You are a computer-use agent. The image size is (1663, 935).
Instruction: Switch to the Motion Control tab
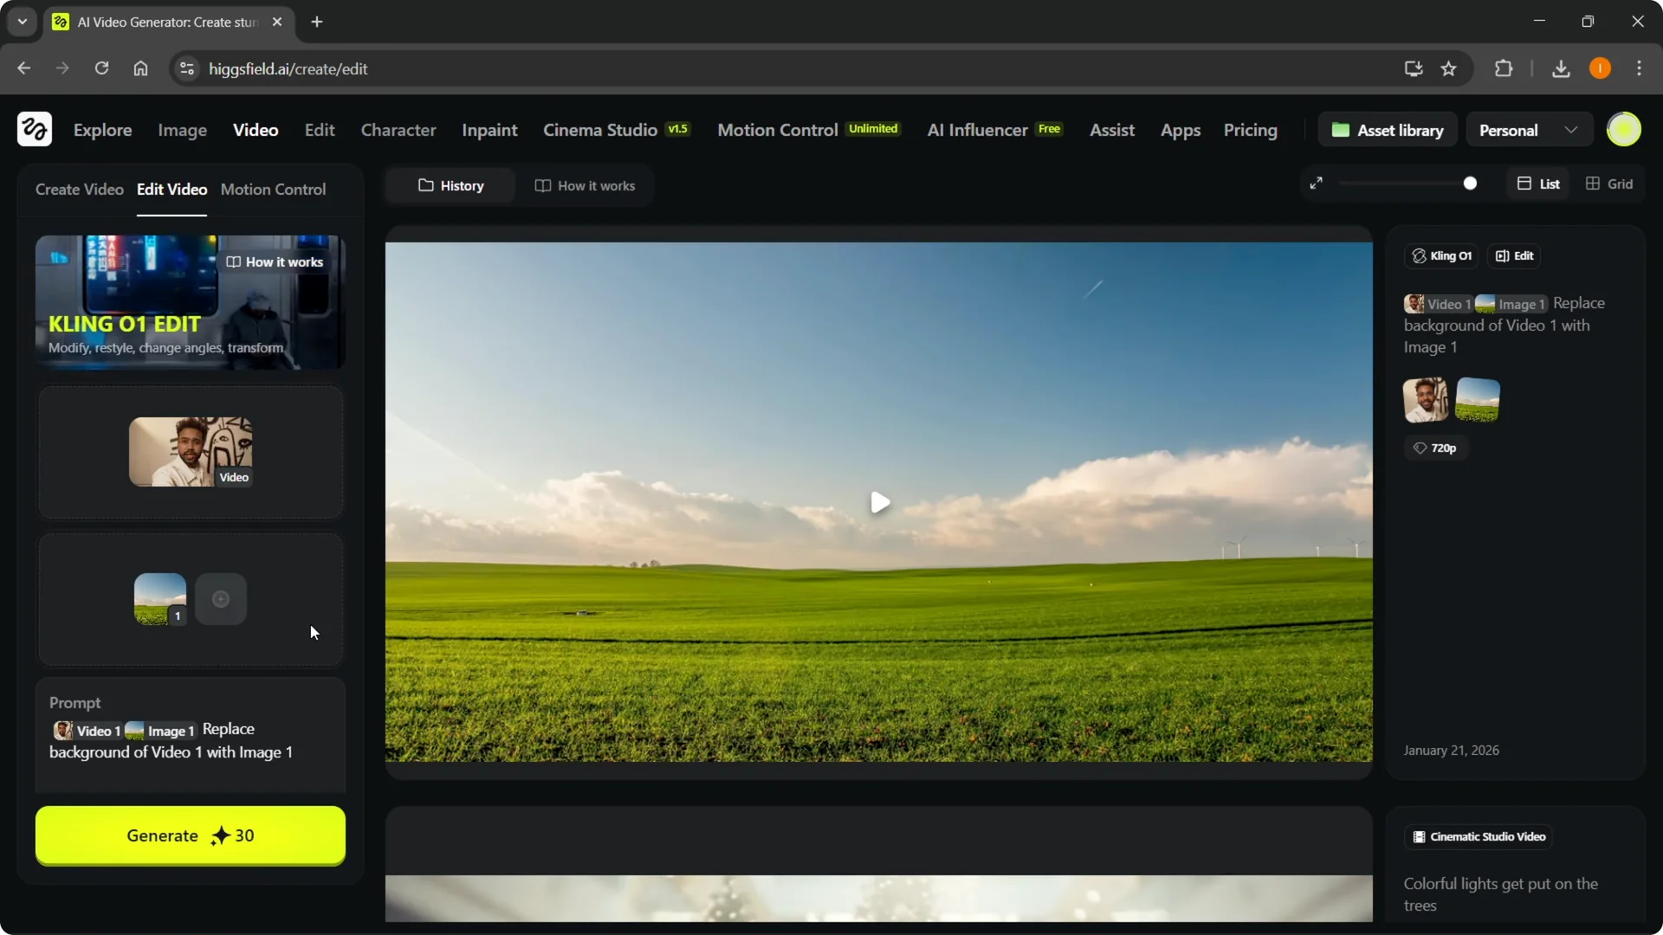click(x=274, y=189)
